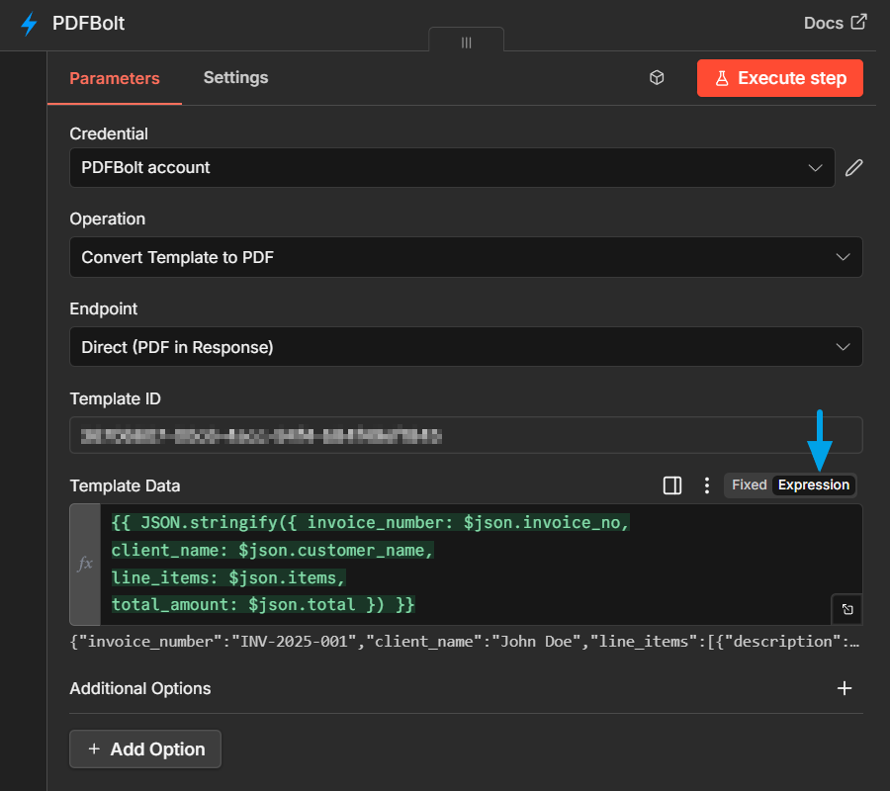Click the Execute step button

[x=780, y=77]
